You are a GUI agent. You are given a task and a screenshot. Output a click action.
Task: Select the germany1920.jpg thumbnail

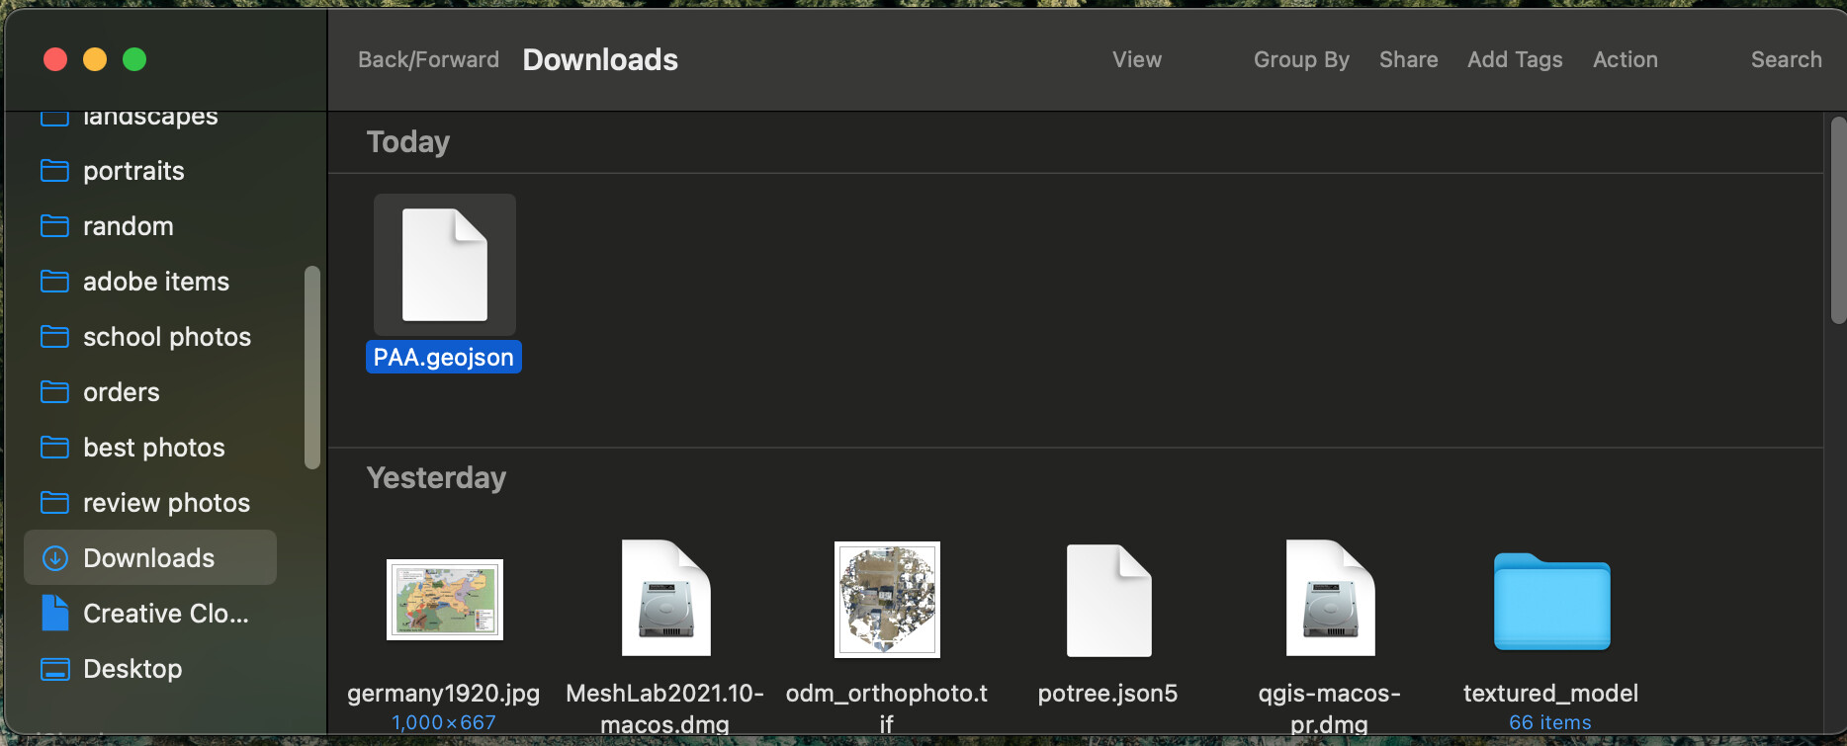tap(444, 600)
